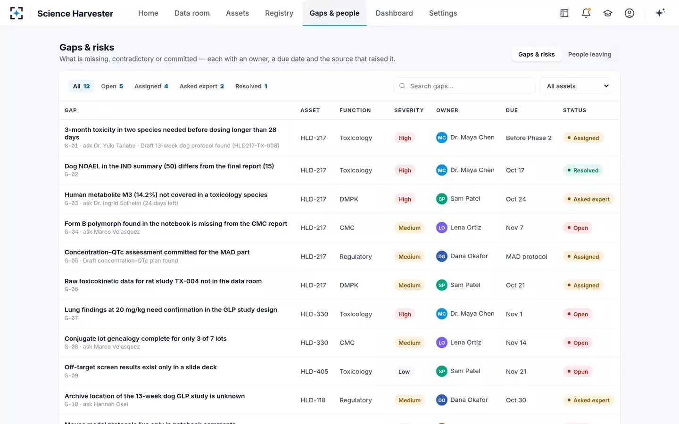This screenshot has height=424, width=679.
Task: Expand the All assets dropdown
Action: [x=576, y=86]
